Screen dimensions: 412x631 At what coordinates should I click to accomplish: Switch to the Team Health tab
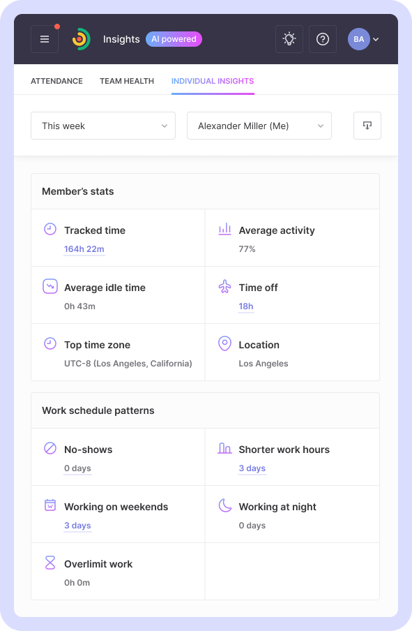pyautogui.click(x=127, y=81)
